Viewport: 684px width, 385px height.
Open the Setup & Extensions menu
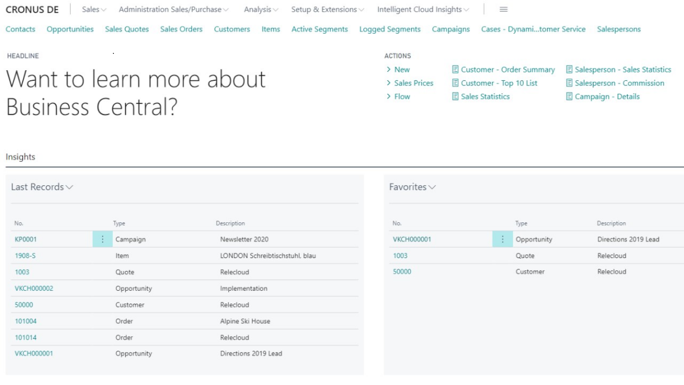[327, 10]
